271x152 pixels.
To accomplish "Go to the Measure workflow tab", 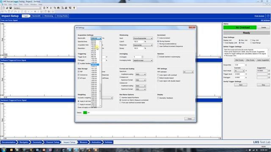I will click(x=83, y=142).
